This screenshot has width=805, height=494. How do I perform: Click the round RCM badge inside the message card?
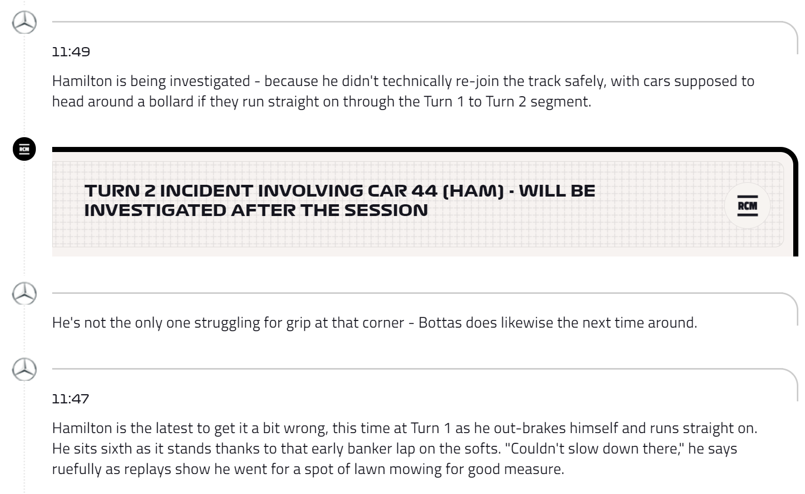click(747, 206)
